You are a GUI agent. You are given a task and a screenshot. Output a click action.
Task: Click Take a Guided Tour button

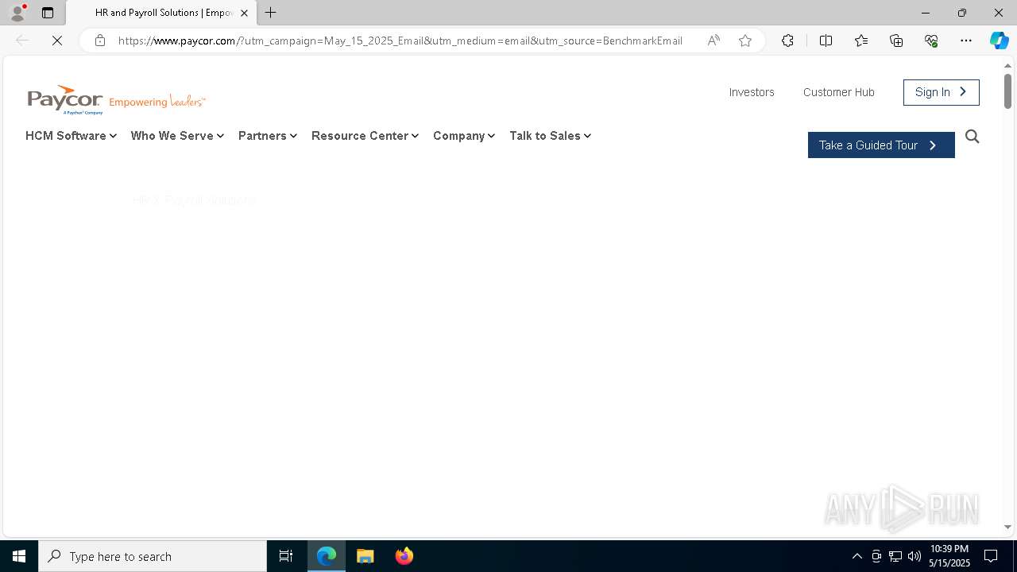[881, 145]
